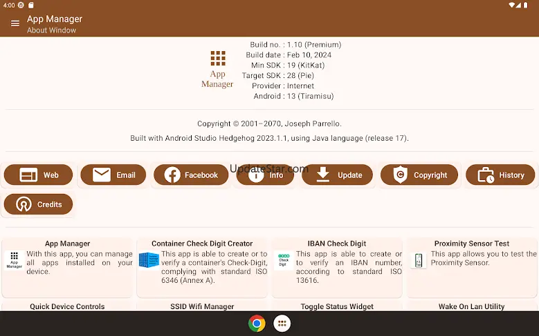
Task: Select the Proximity Sensor Test icon
Action: [419, 261]
